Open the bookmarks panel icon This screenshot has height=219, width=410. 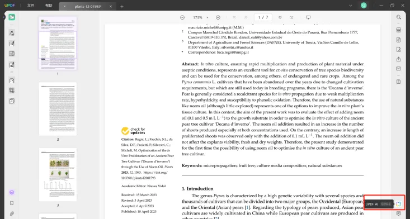click(12, 203)
